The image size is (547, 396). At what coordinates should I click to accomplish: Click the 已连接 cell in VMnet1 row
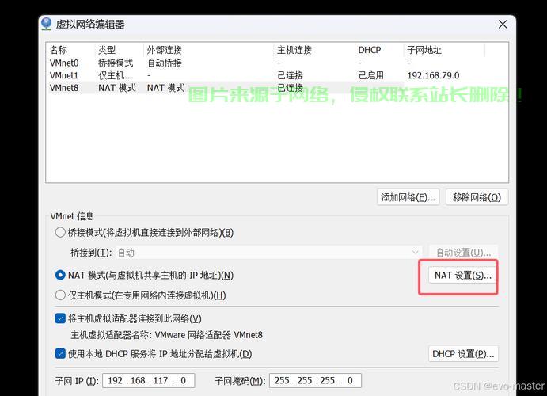coord(290,75)
